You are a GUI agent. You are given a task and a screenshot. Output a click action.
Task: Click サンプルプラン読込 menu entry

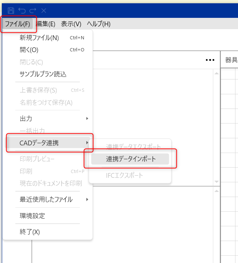[43, 74]
